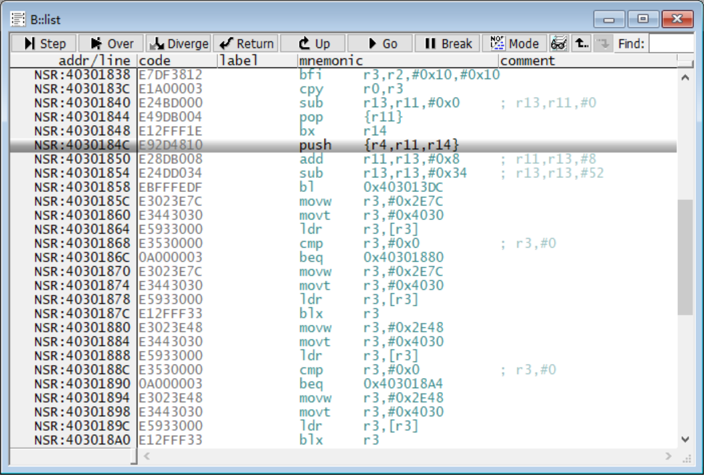Toggle the Mode display button
This screenshot has width=704, height=475.
click(x=514, y=43)
